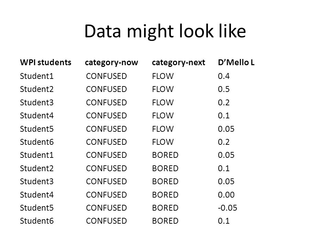The image size is (330, 247).
Task: Select the 'category-next' column header
Action: tap(178, 62)
